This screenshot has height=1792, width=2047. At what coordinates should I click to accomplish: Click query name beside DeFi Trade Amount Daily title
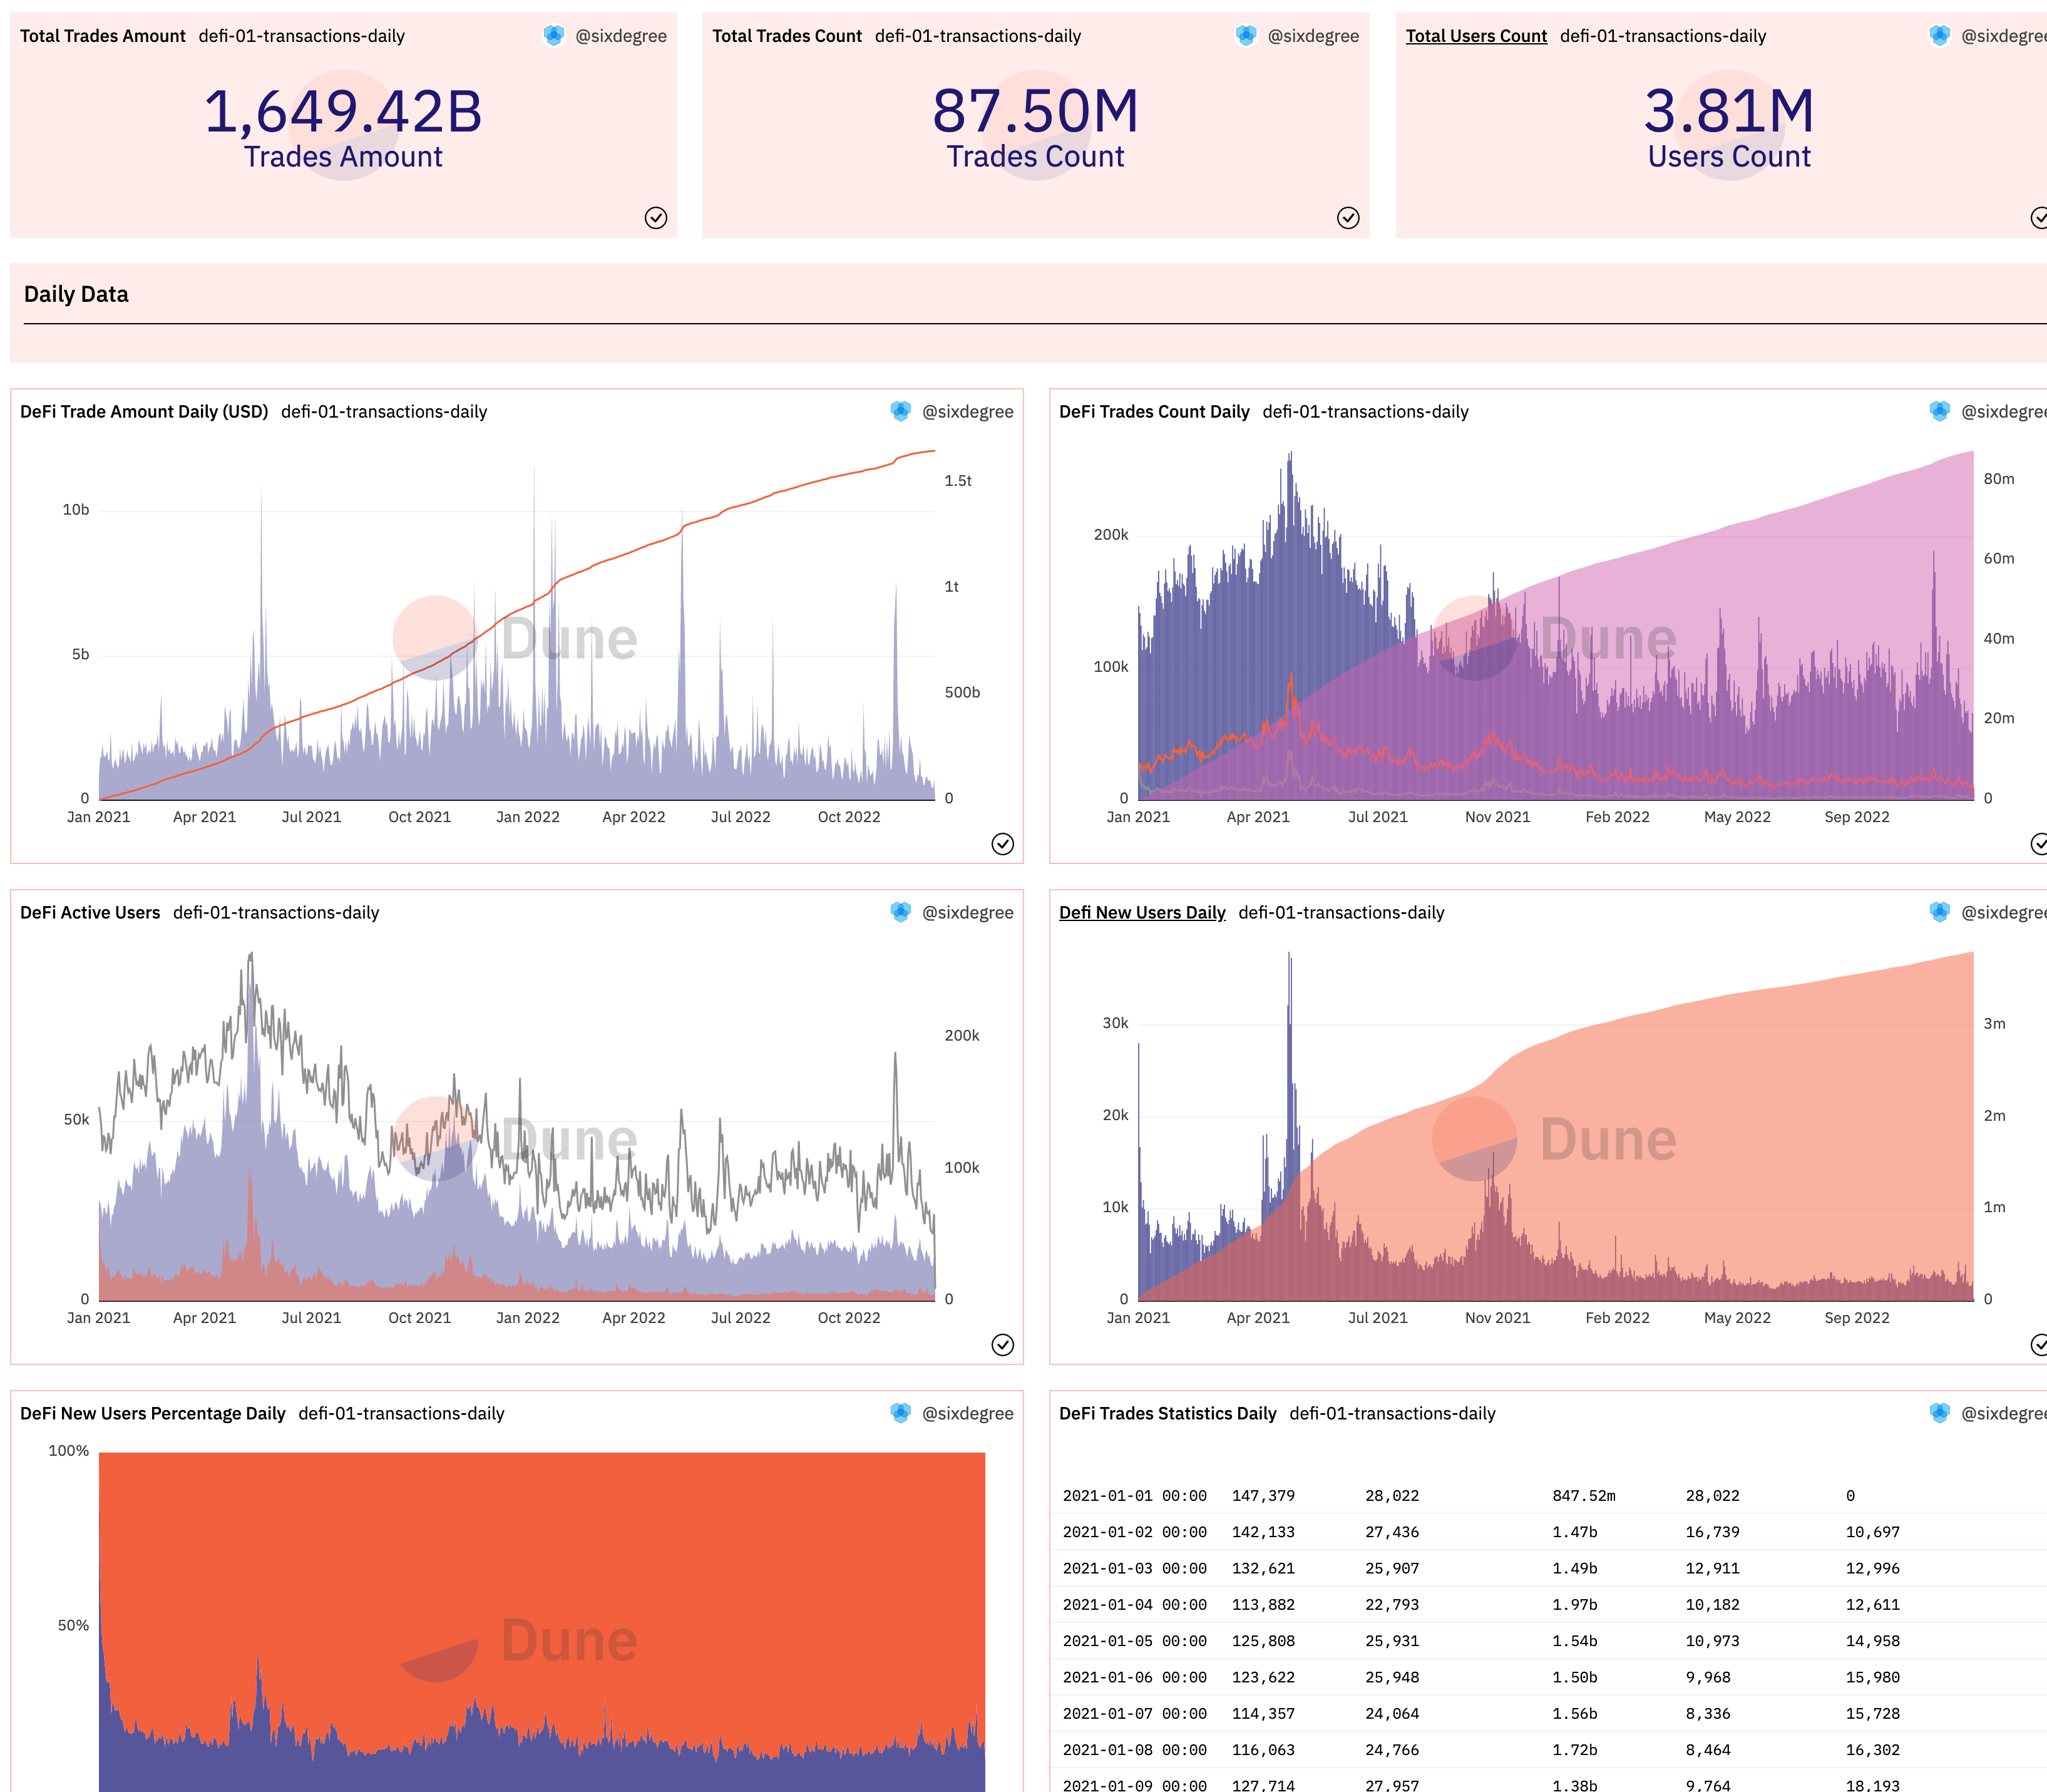[x=384, y=412]
